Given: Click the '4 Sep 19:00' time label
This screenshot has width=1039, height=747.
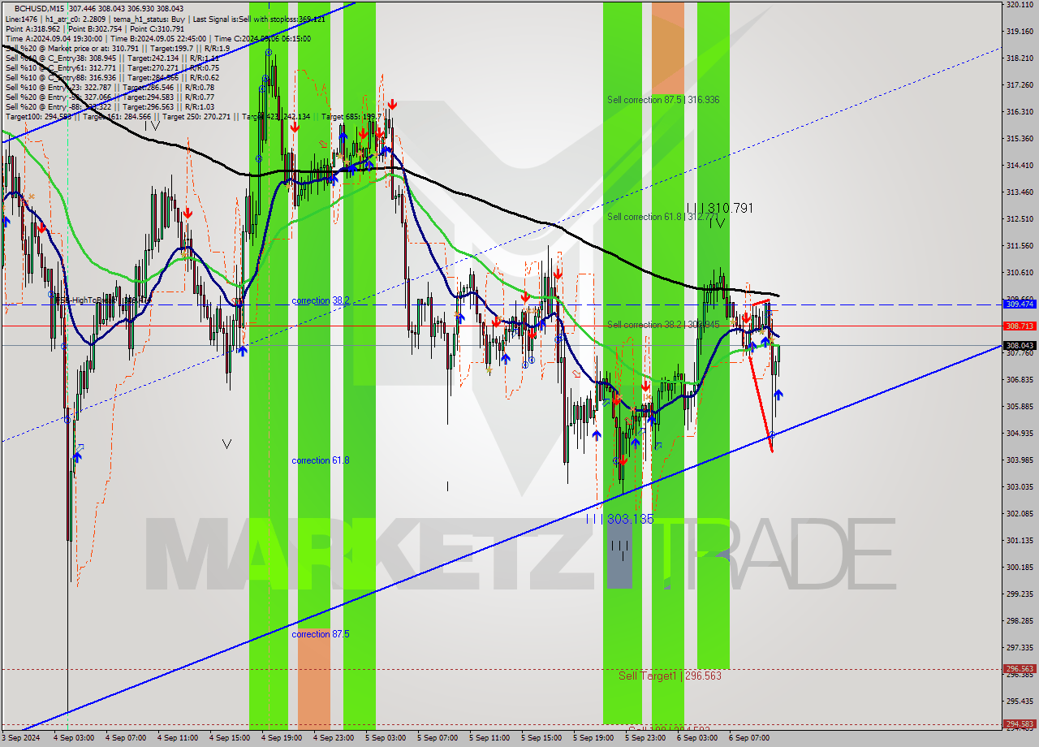Looking at the screenshot, I should [282, 738].
